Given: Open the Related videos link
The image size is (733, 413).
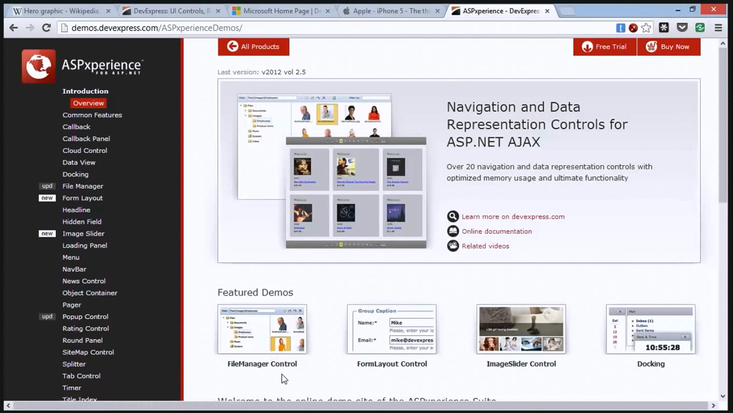Looking at the screenshot, I should (486, 246).
